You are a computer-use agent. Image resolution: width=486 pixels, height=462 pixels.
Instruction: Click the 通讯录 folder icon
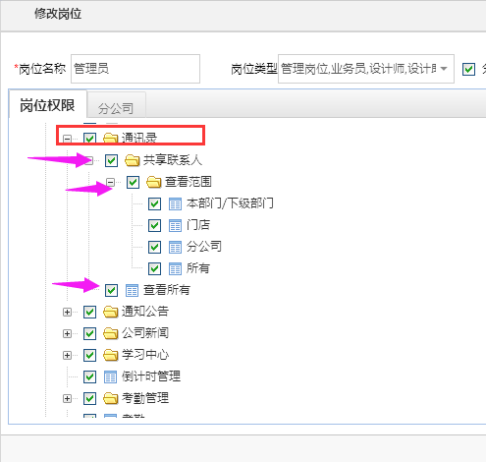(111, 139)
